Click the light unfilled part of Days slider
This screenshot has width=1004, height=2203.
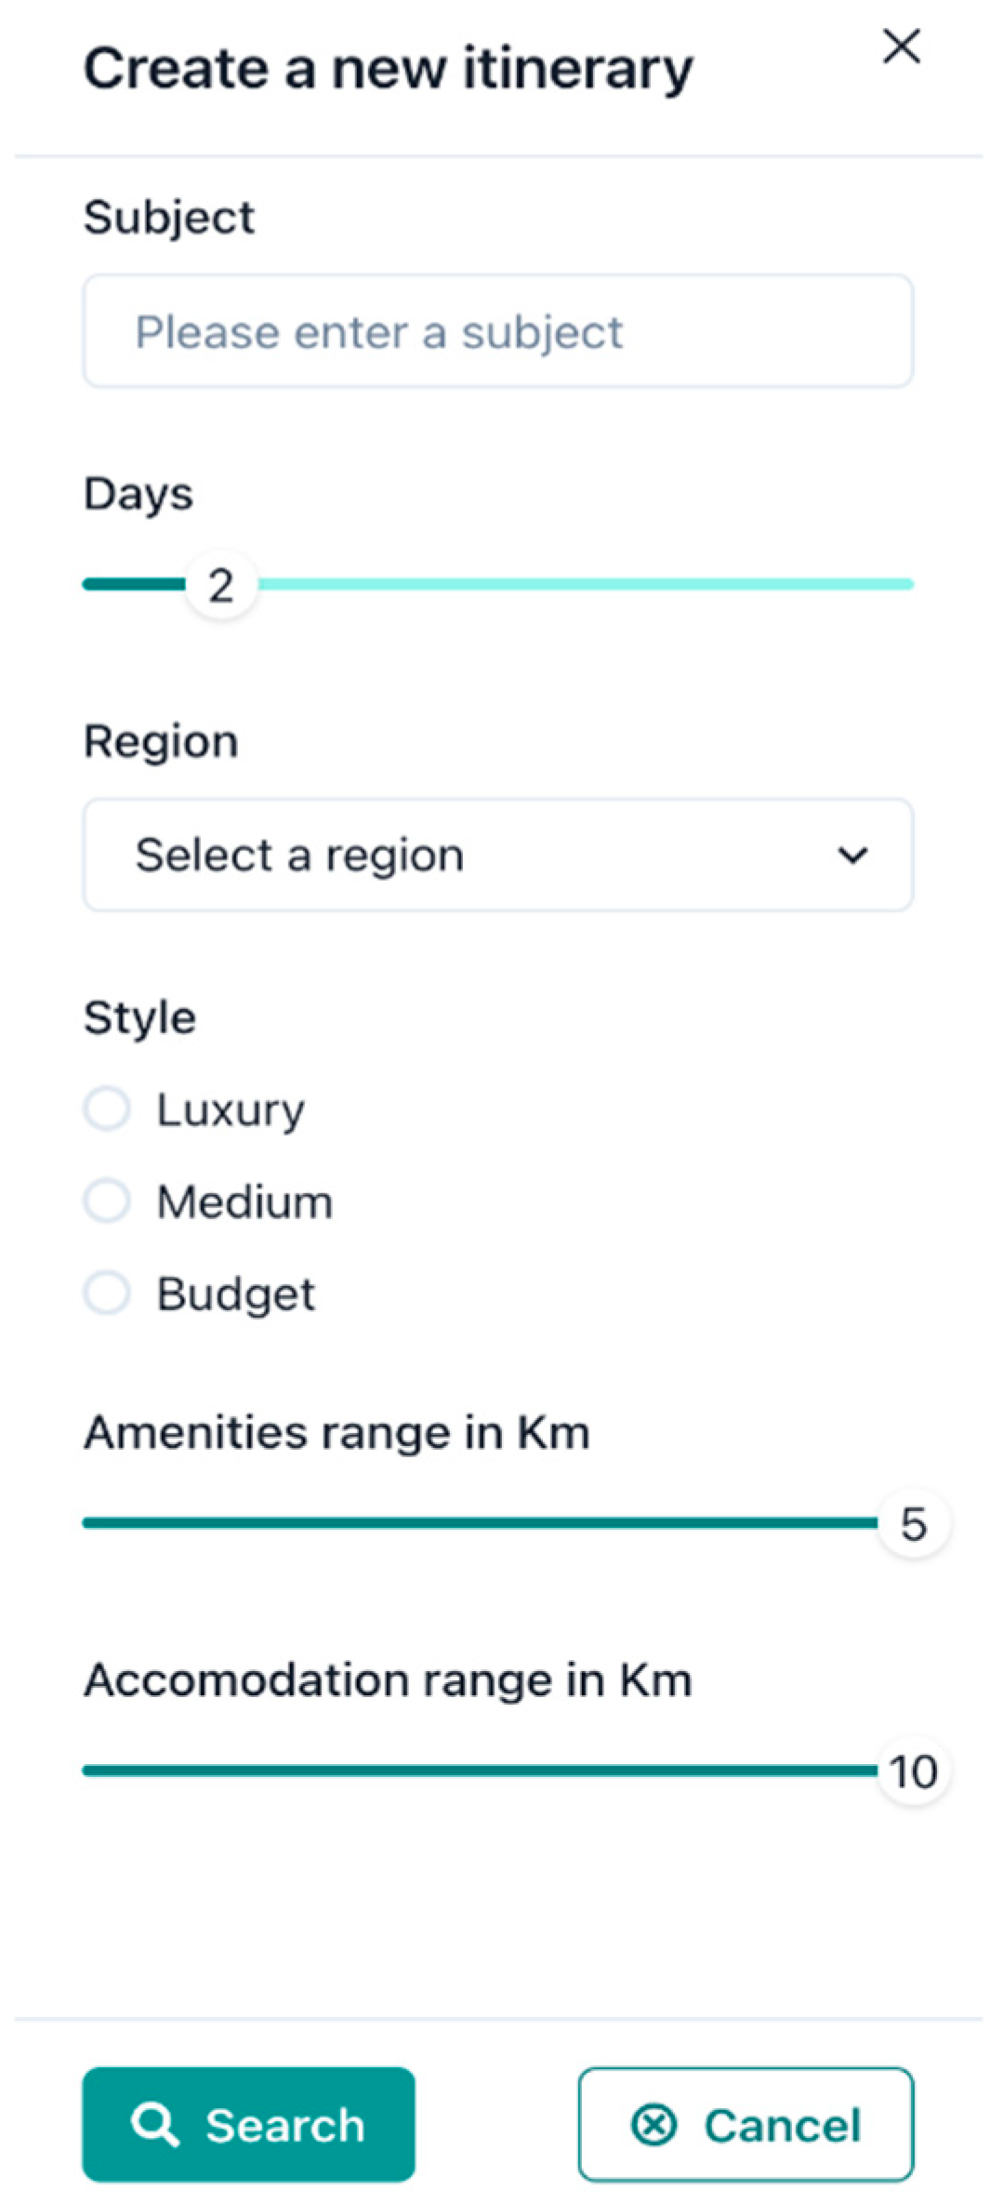tap(586, 585)
